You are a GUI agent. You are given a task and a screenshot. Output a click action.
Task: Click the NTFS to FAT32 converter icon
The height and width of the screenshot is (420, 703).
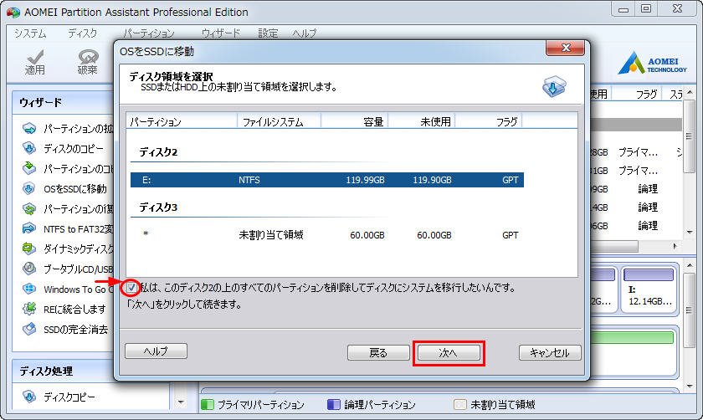click(29, 228)
